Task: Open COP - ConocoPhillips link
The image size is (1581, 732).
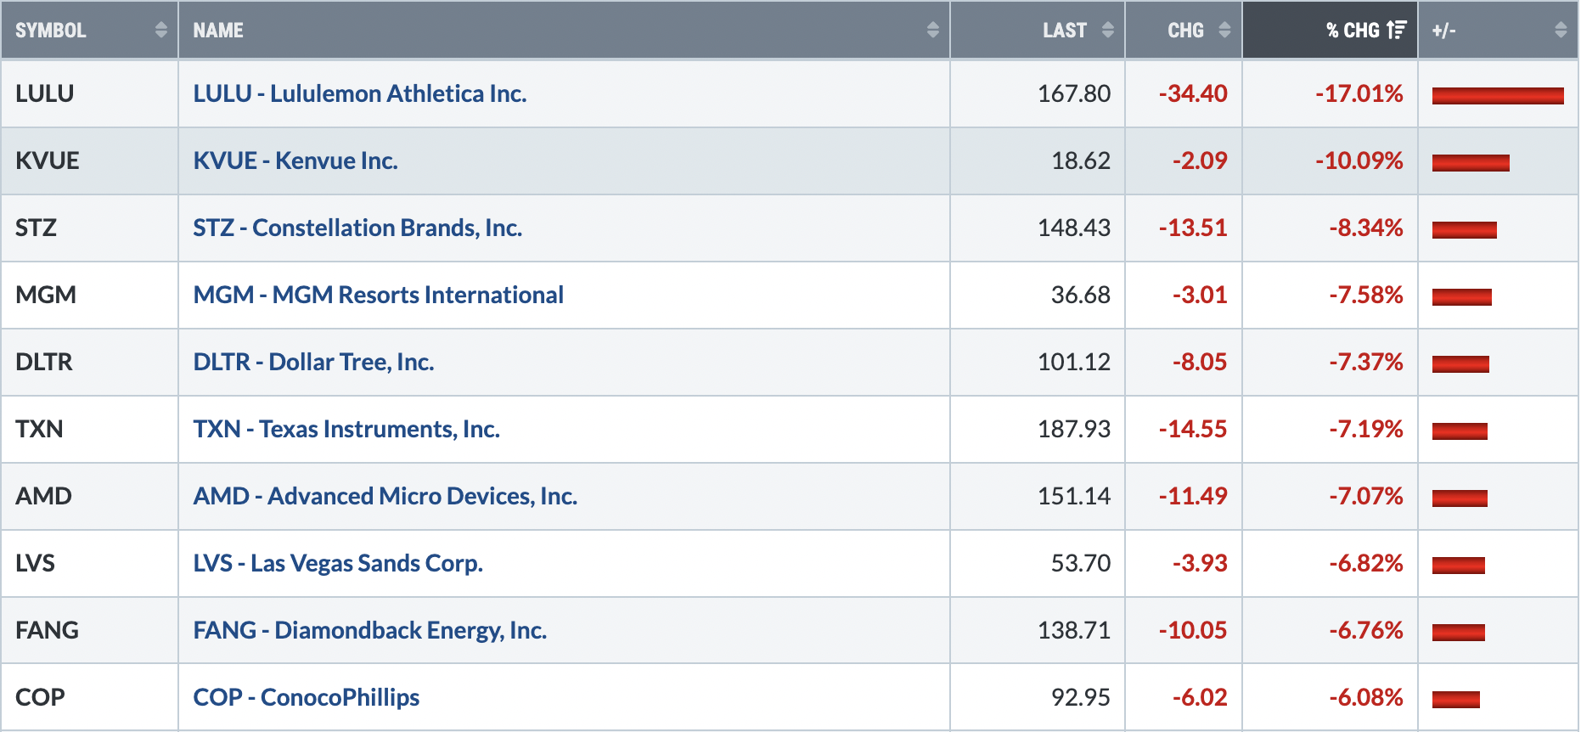Action: click(x=307, y=697)
